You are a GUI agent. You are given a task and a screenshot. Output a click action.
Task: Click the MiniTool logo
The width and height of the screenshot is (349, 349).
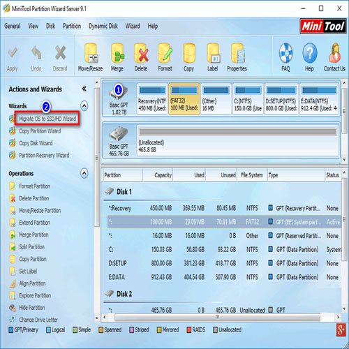coord(323,26)
